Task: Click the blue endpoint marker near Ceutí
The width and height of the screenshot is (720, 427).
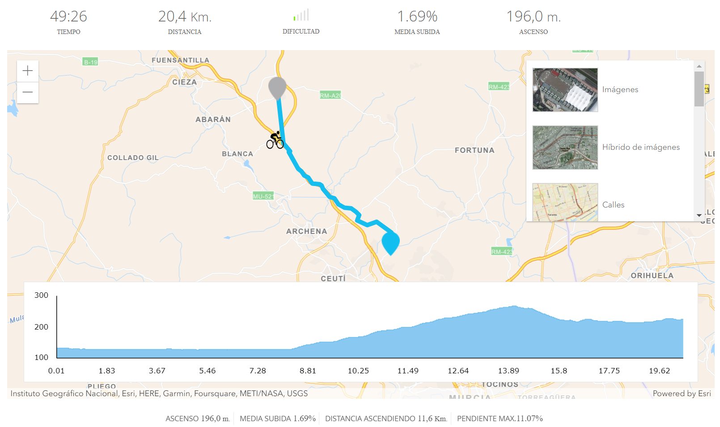Action: click(391, 241)
